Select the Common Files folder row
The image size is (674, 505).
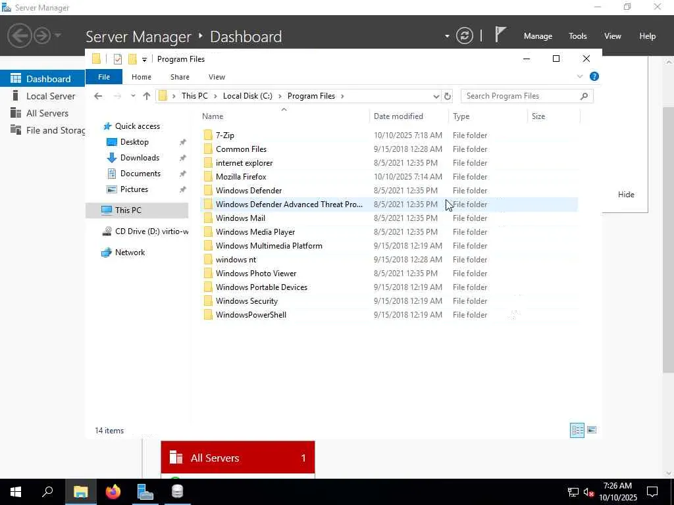pyautogui.click(x=389, y=149)
